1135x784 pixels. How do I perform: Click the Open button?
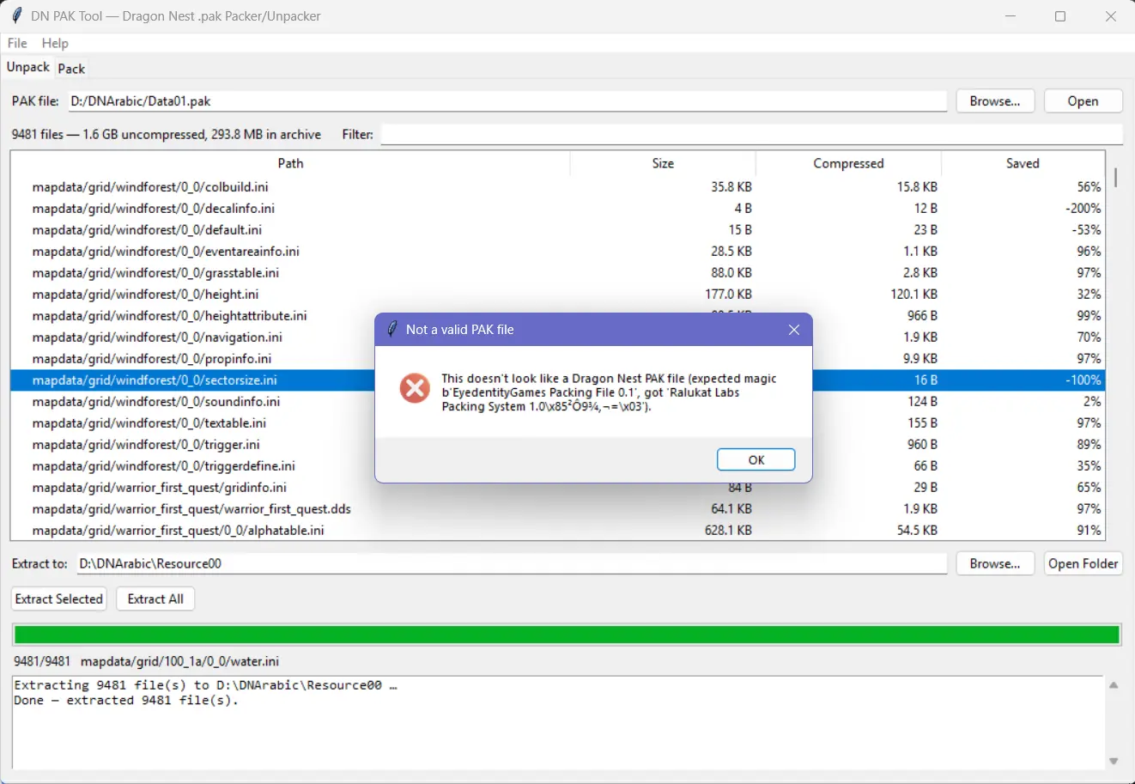(1083, 100)
